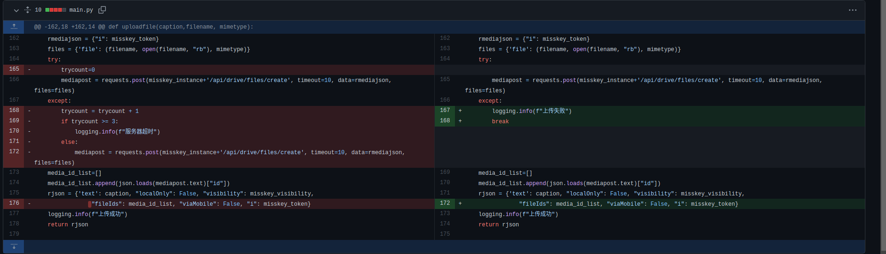Copy the main.py file path

click(102, 10)
